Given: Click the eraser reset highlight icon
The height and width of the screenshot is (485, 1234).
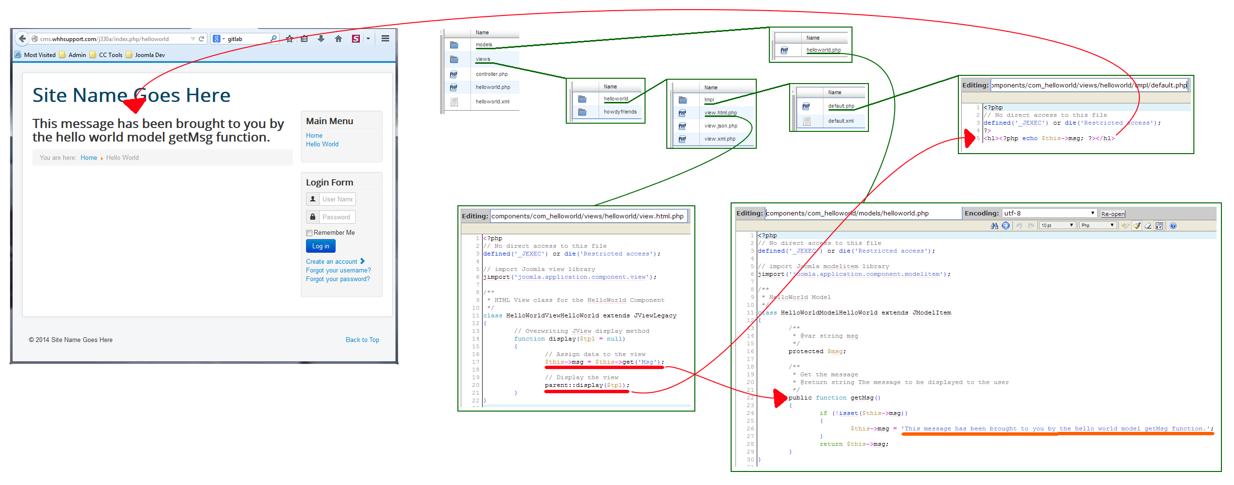Looking at the screenshot, I should tap(1148, 226).
